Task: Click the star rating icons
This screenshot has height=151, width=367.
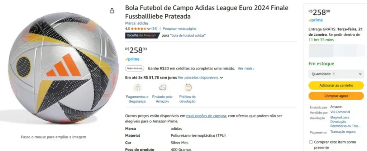Action: click(x=138, y=29)
